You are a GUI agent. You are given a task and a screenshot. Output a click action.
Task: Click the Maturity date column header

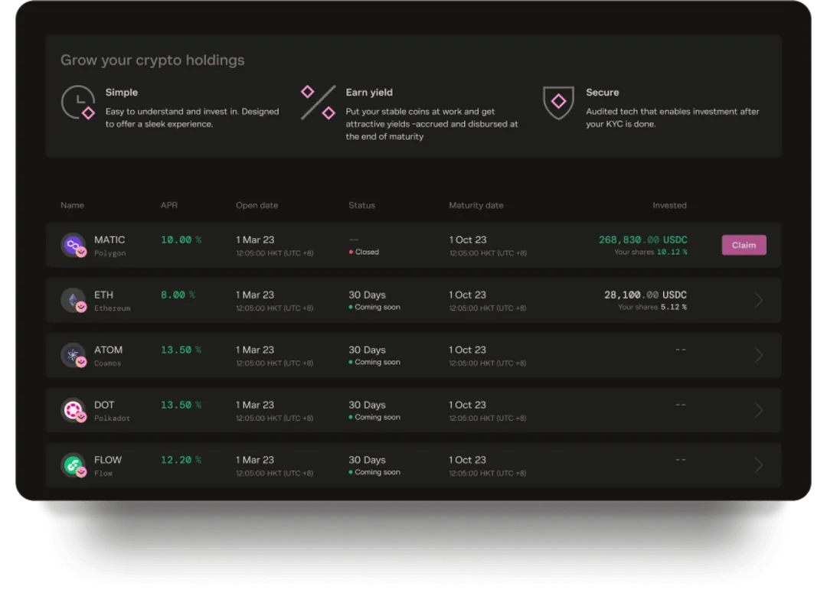(476, 205)
